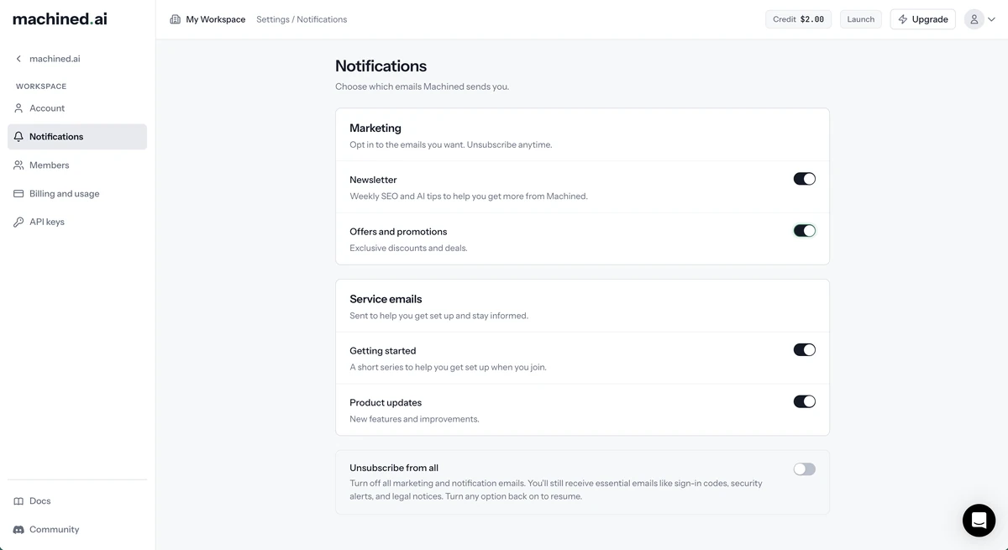The image size is (1008, 550).
Task: Click the user avatar icon
Action: (974, 19)
